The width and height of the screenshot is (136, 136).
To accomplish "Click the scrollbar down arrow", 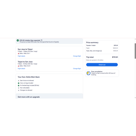I will coord(135,98).
